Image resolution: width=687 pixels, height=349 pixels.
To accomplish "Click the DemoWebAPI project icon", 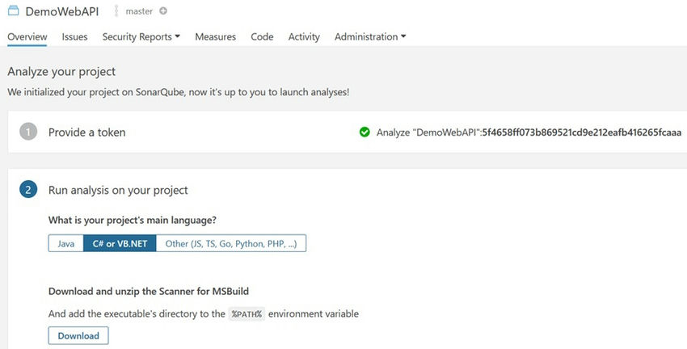I will tap(13, 11).
